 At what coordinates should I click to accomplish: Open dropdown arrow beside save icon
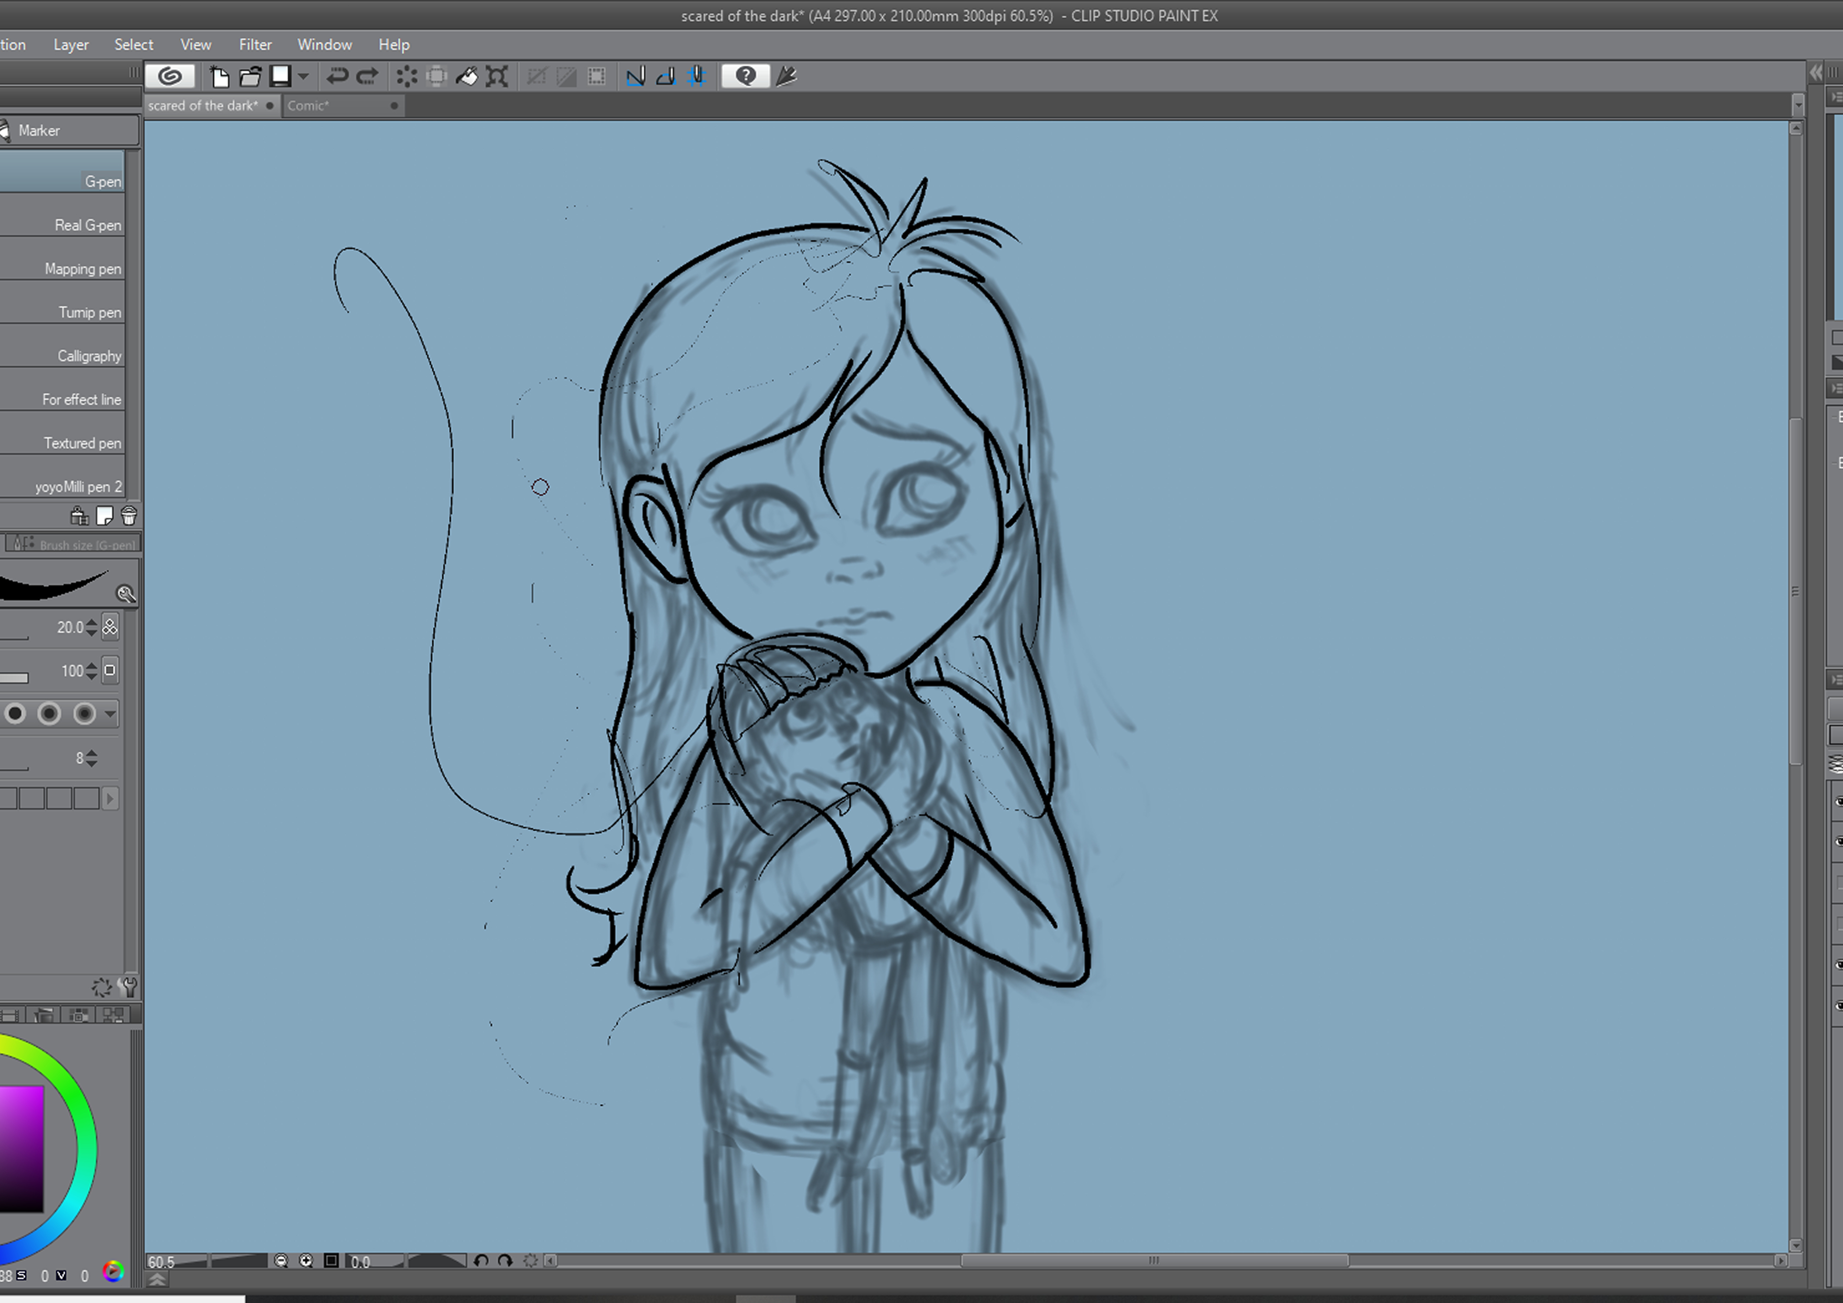point(304,76)
